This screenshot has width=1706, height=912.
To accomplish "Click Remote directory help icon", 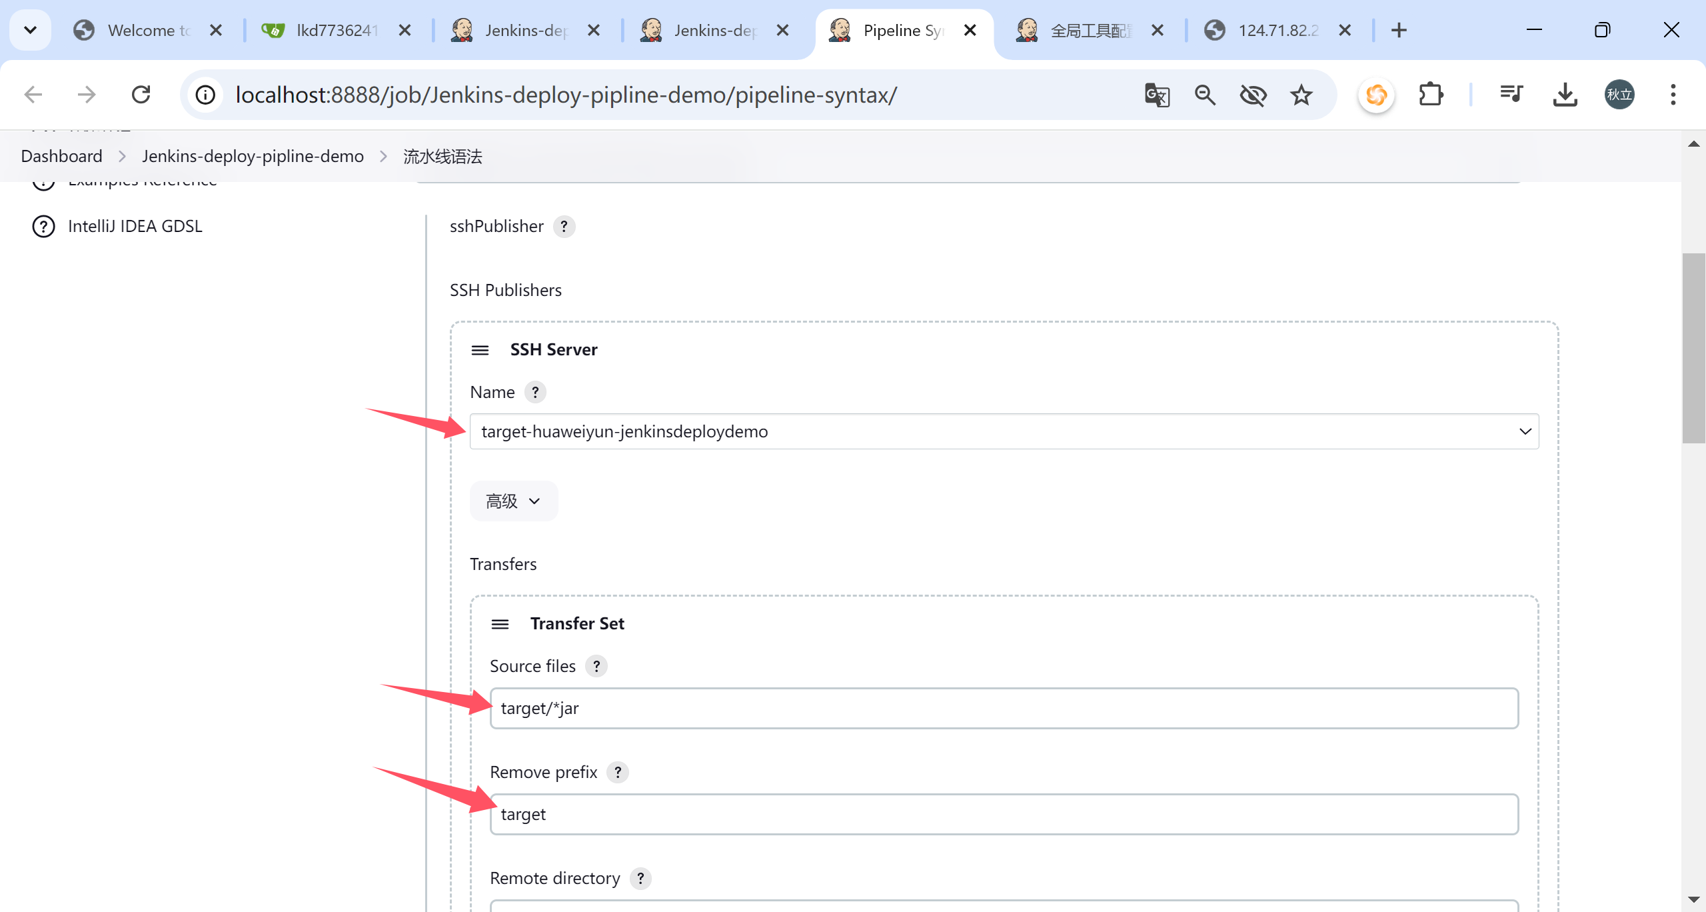I will point(640,878).
